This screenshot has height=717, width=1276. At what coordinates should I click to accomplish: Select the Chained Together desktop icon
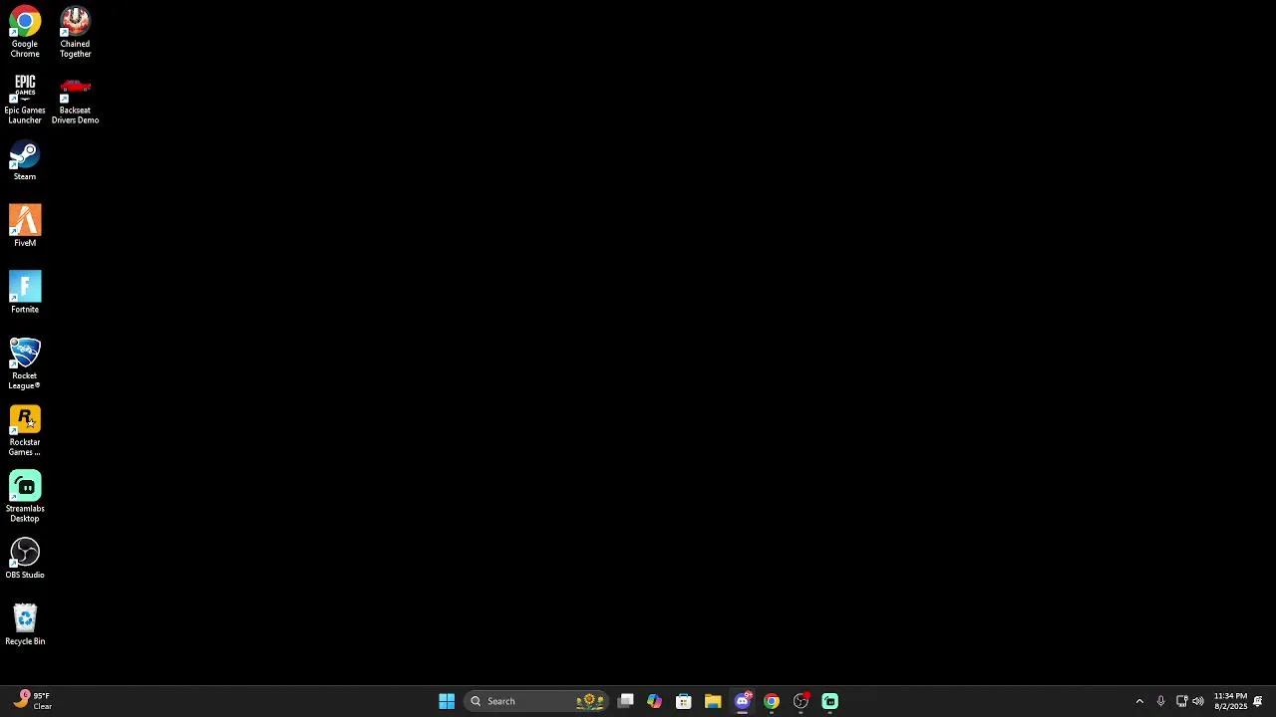[75, 32]
